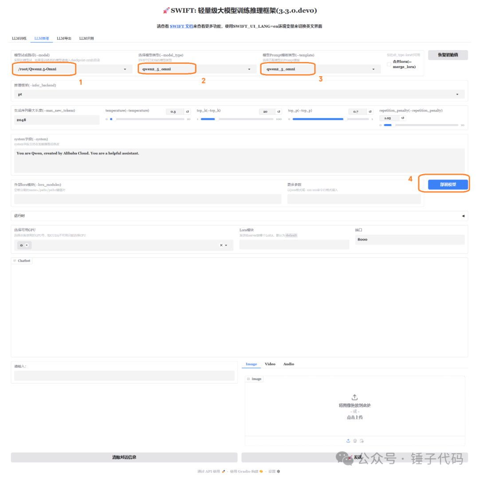The width and height of the screenshot is (479, 478).
Task: Clear all selected GPUs with the X icon
Action: point(221,245)
